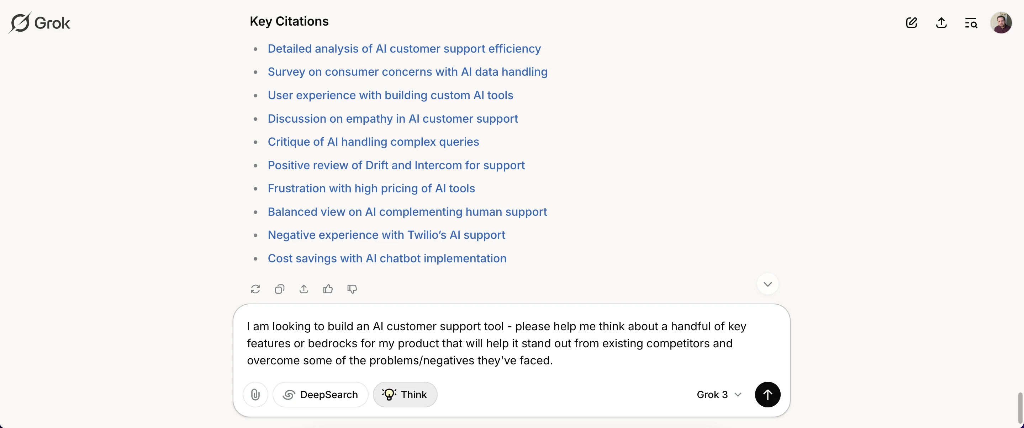Open the Grok 3 model selector
The image size is (1024, 428).
coord(719,395)
